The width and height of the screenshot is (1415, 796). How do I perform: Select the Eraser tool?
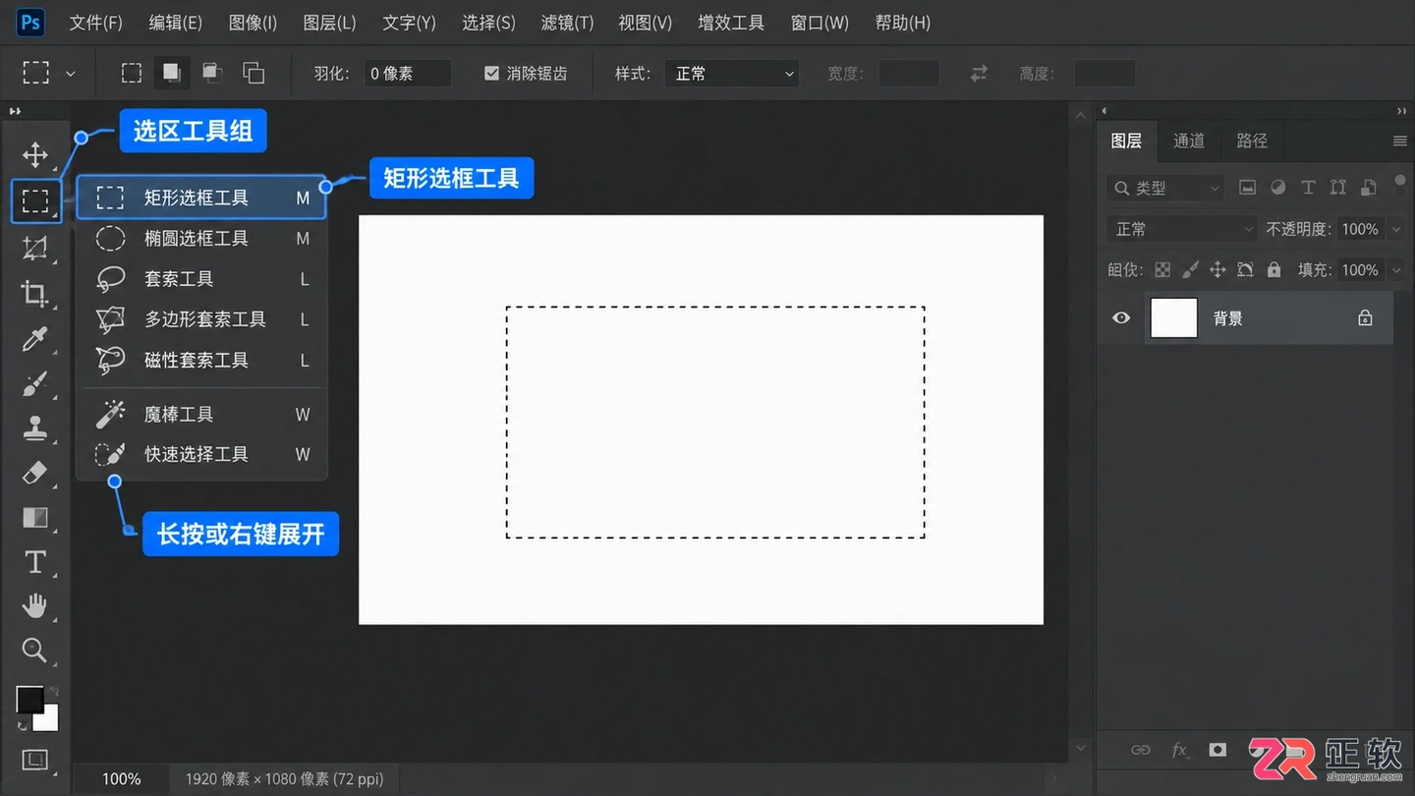pos(35,473)
